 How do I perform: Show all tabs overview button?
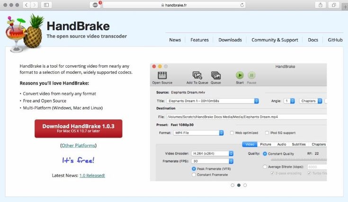[334, 5]
